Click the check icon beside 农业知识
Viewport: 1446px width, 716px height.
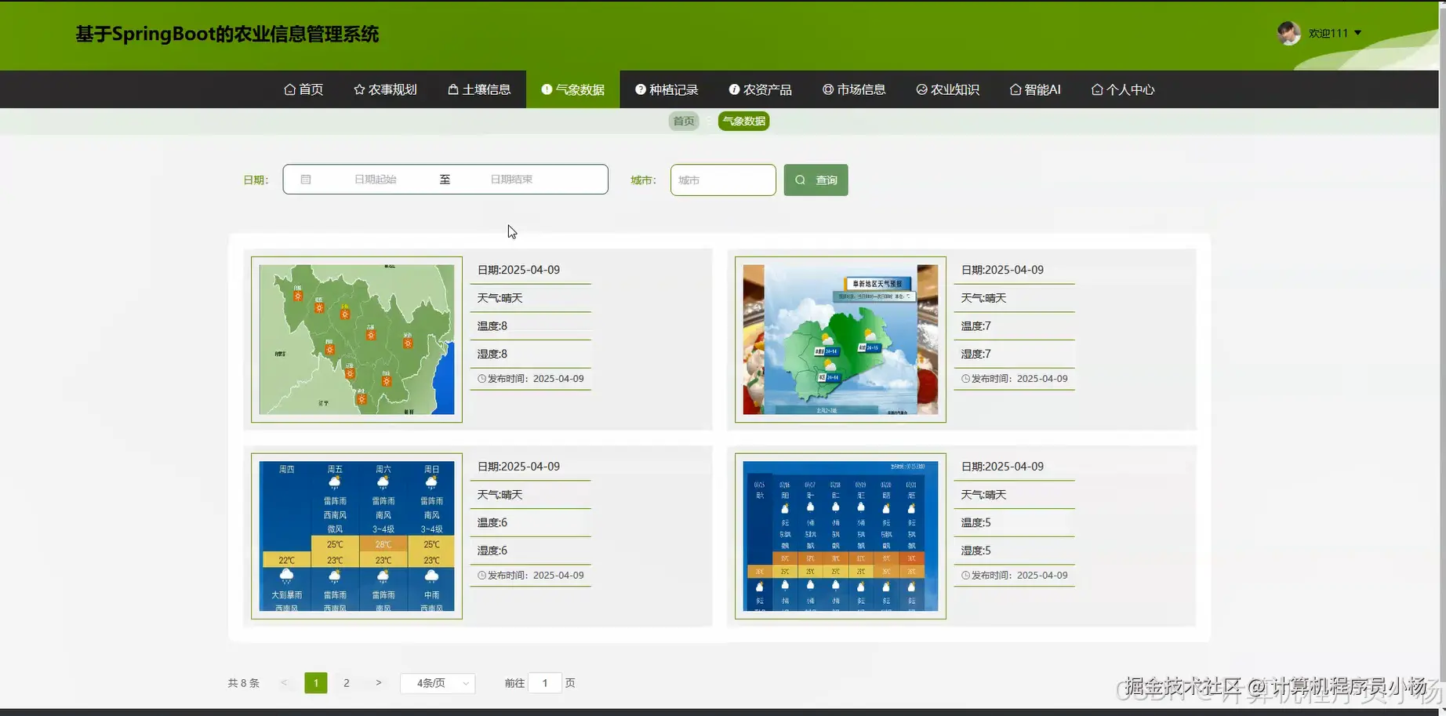921,89
